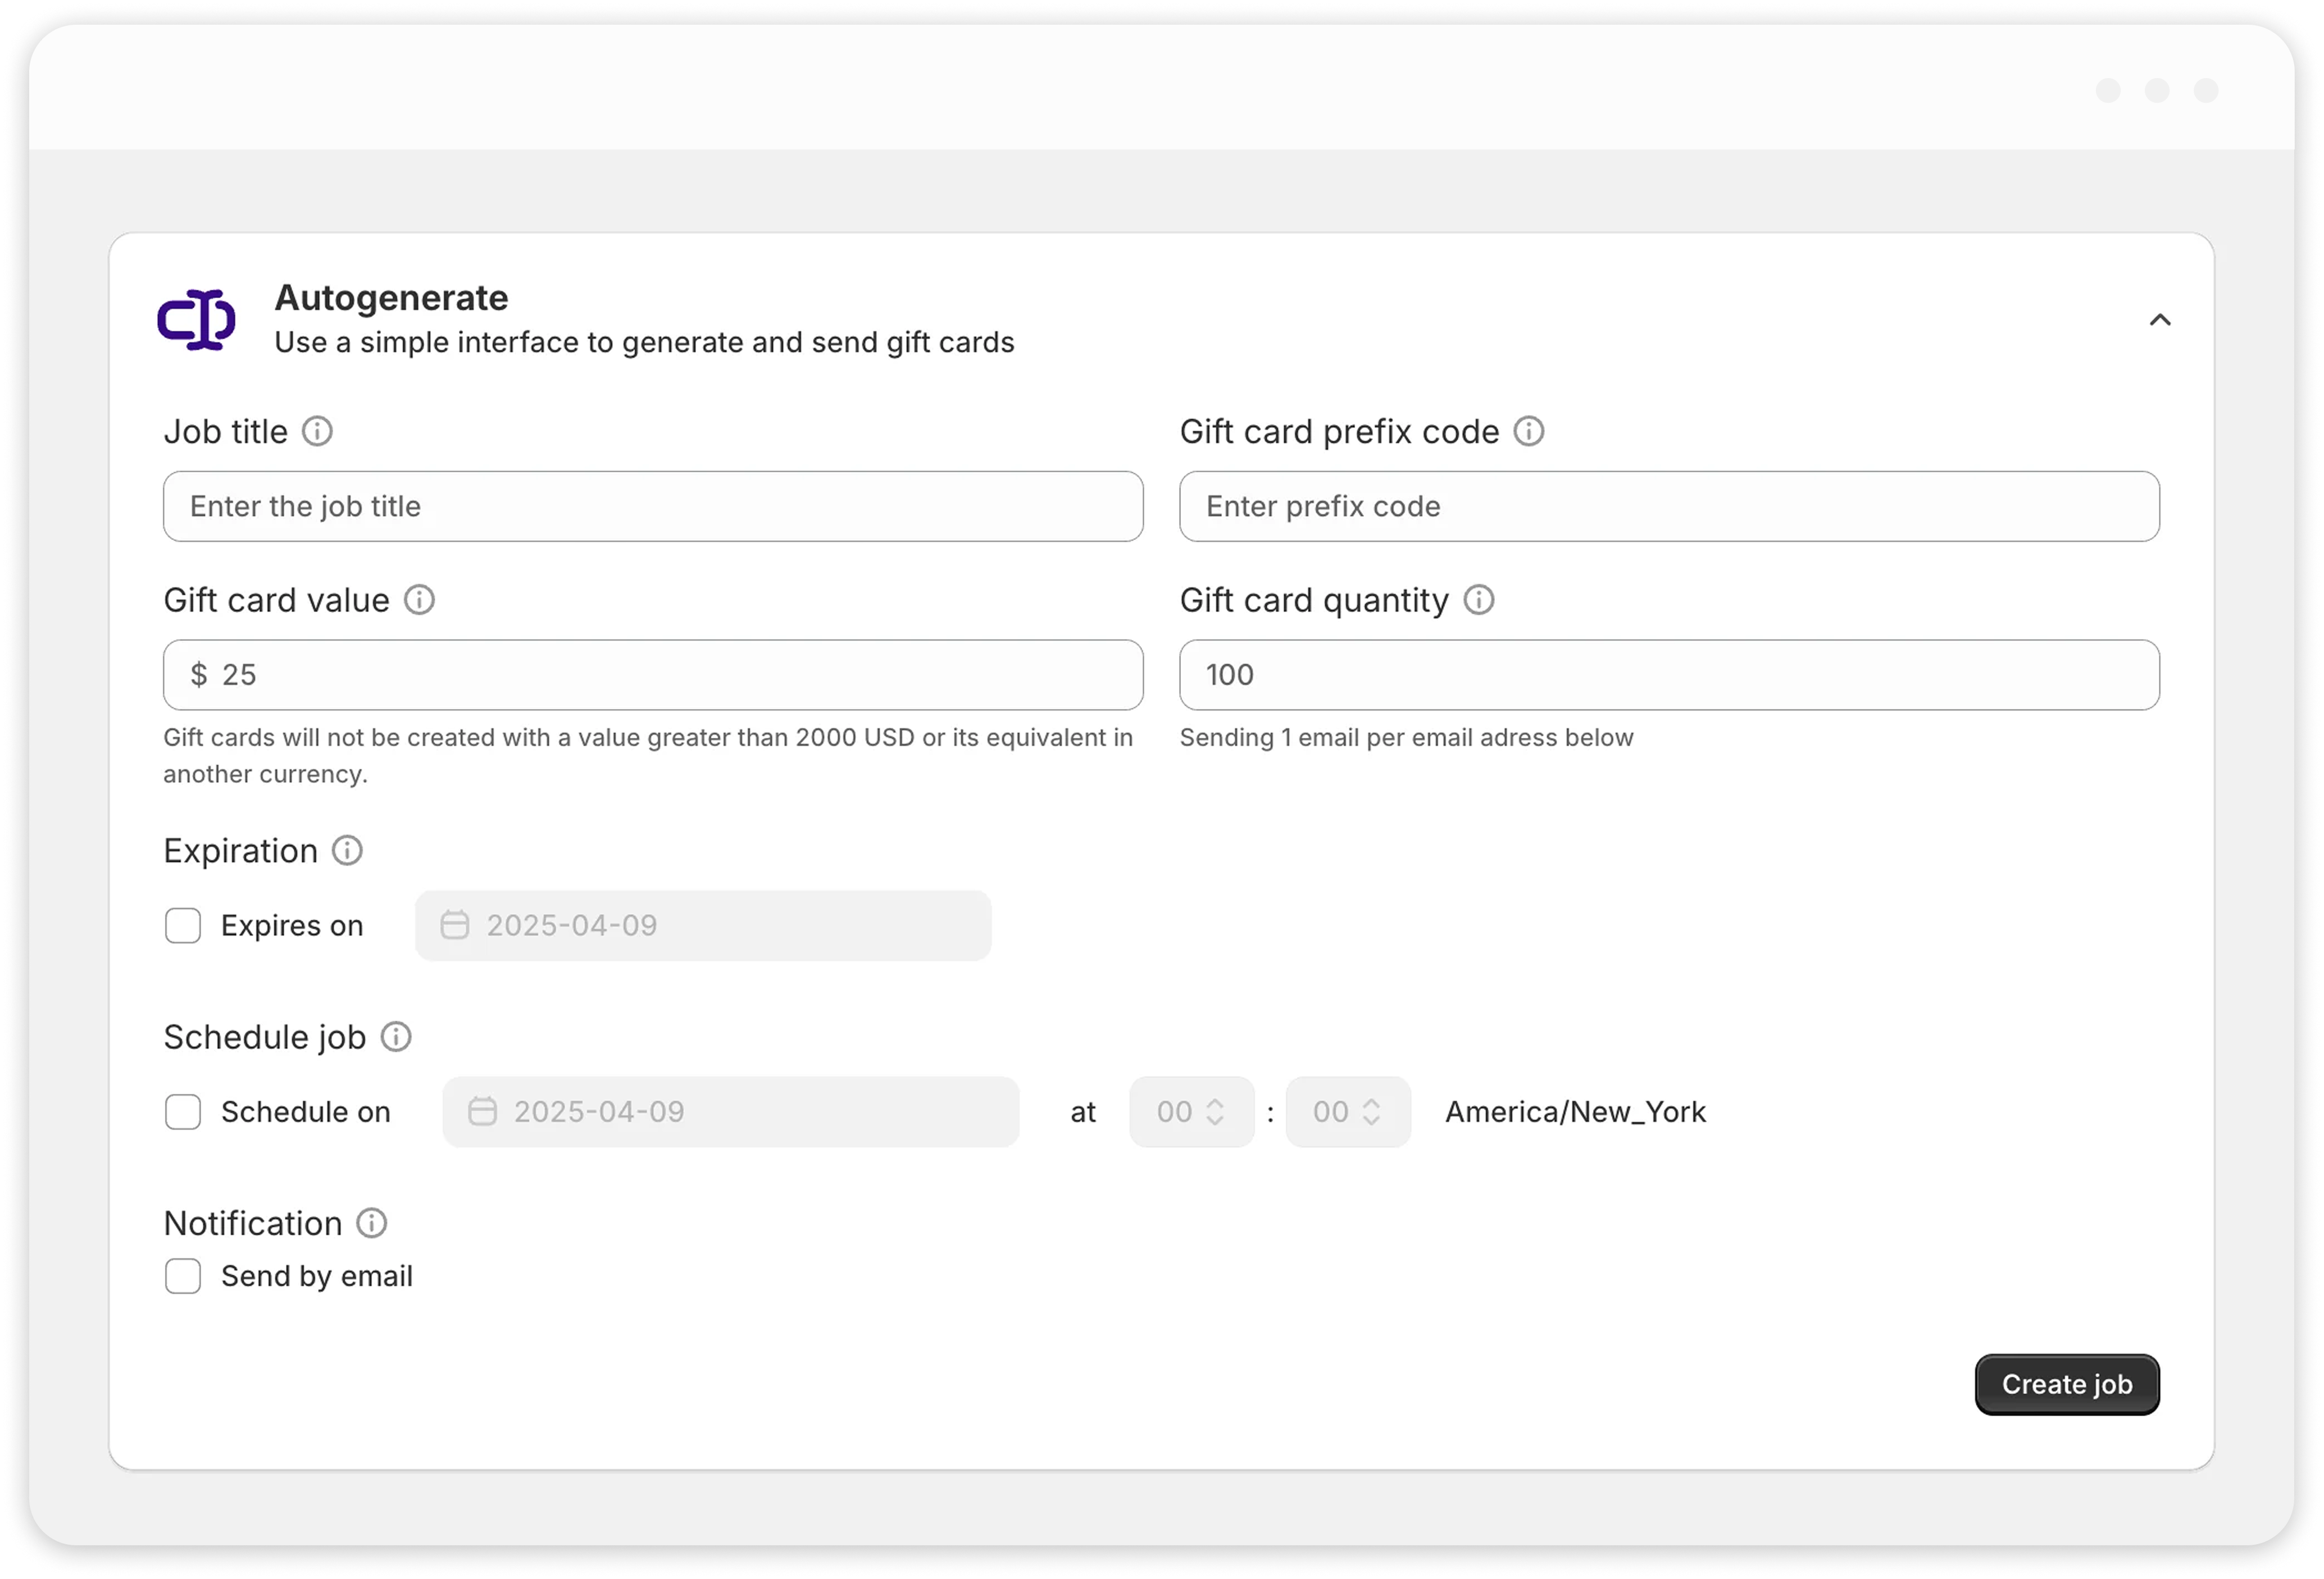Open the Gift card prefix code info icon
The image size is (2324, 1579).
tap(1528, 432)
